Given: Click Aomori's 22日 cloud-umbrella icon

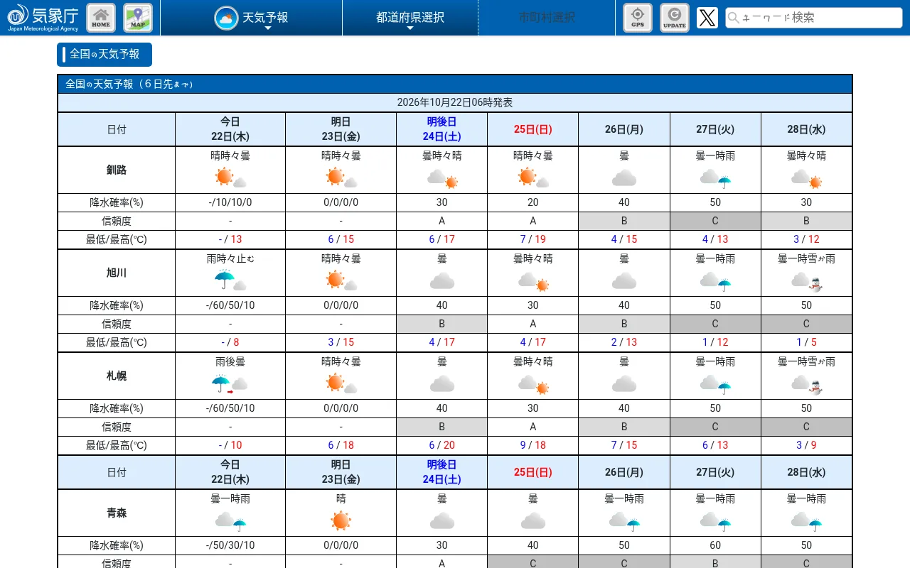Looking at the screenshot, I should point(230,522).
